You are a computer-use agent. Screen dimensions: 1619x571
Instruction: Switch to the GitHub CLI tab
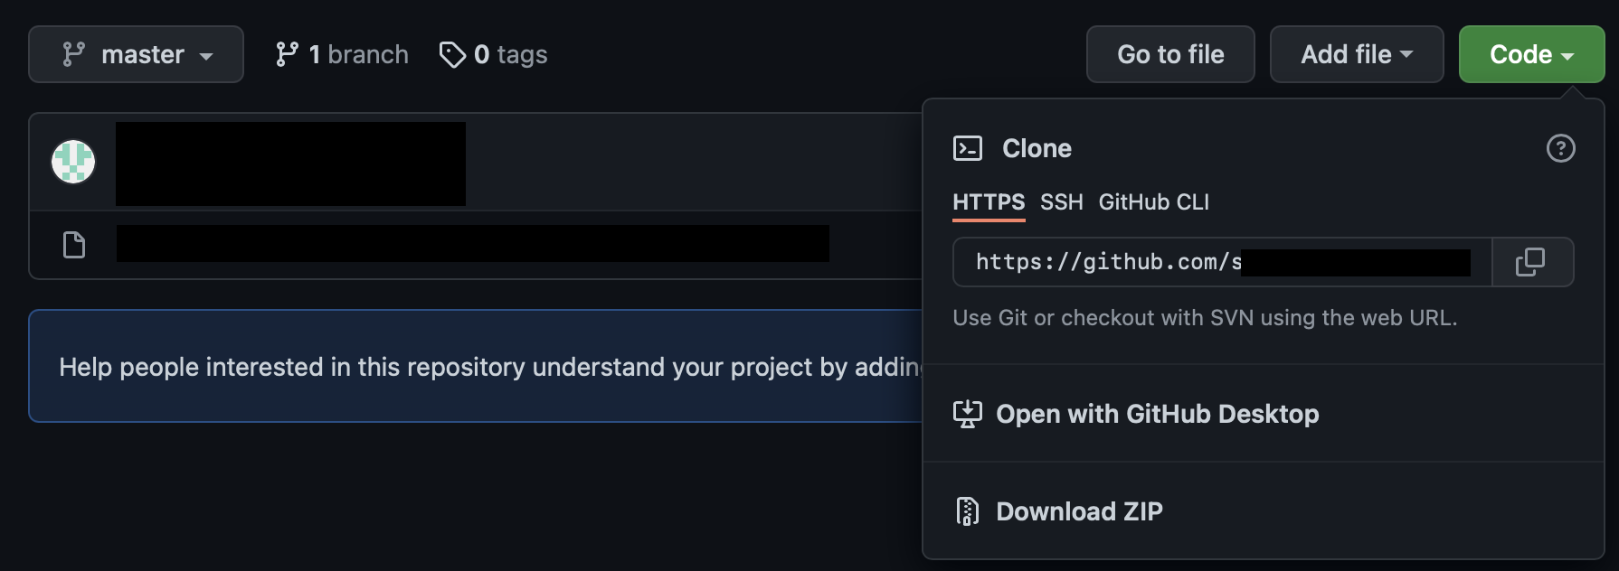tap(1153, 201)
